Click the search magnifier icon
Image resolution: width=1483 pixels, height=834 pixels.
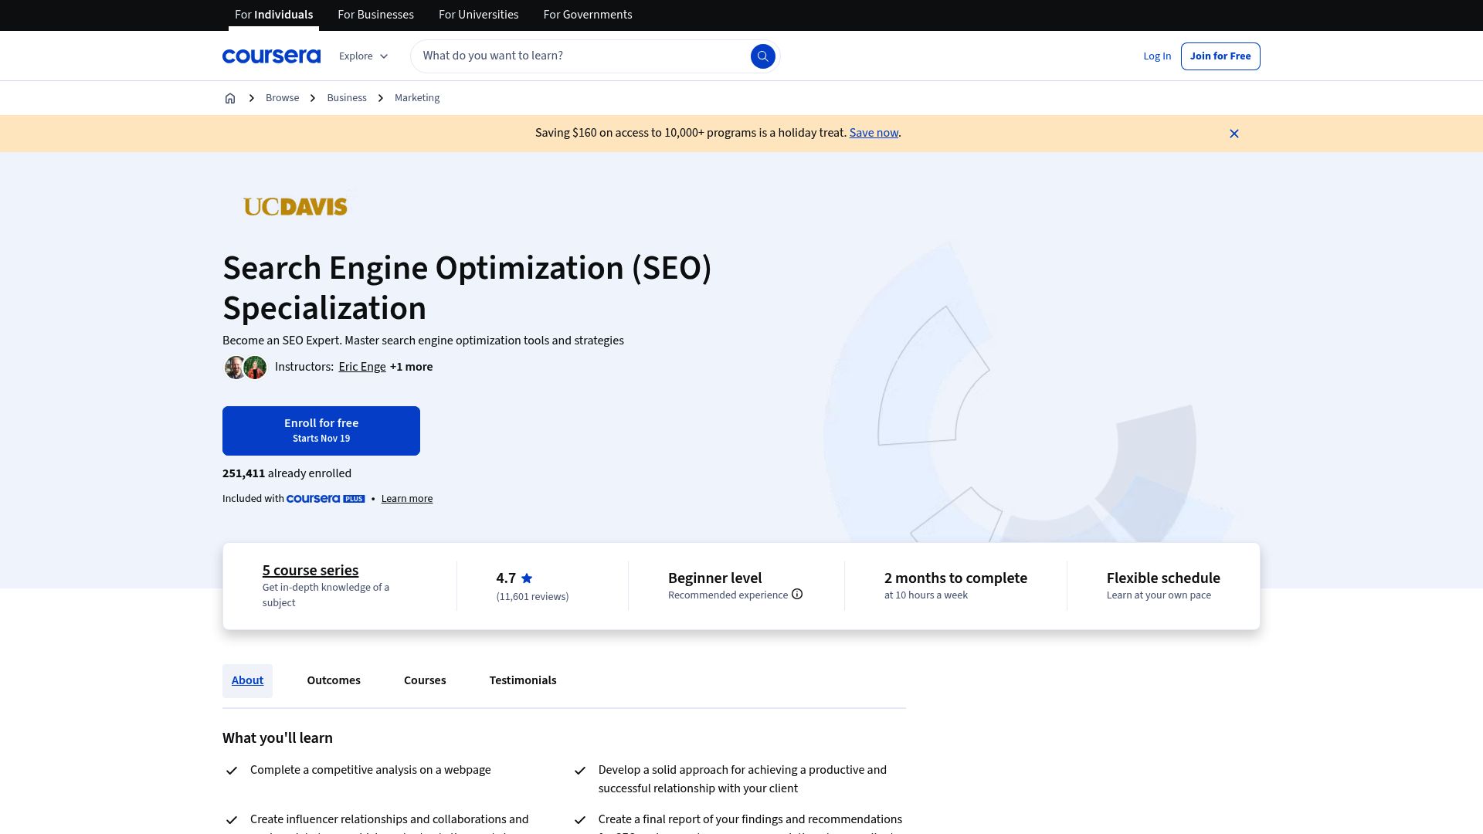[763, 56]
